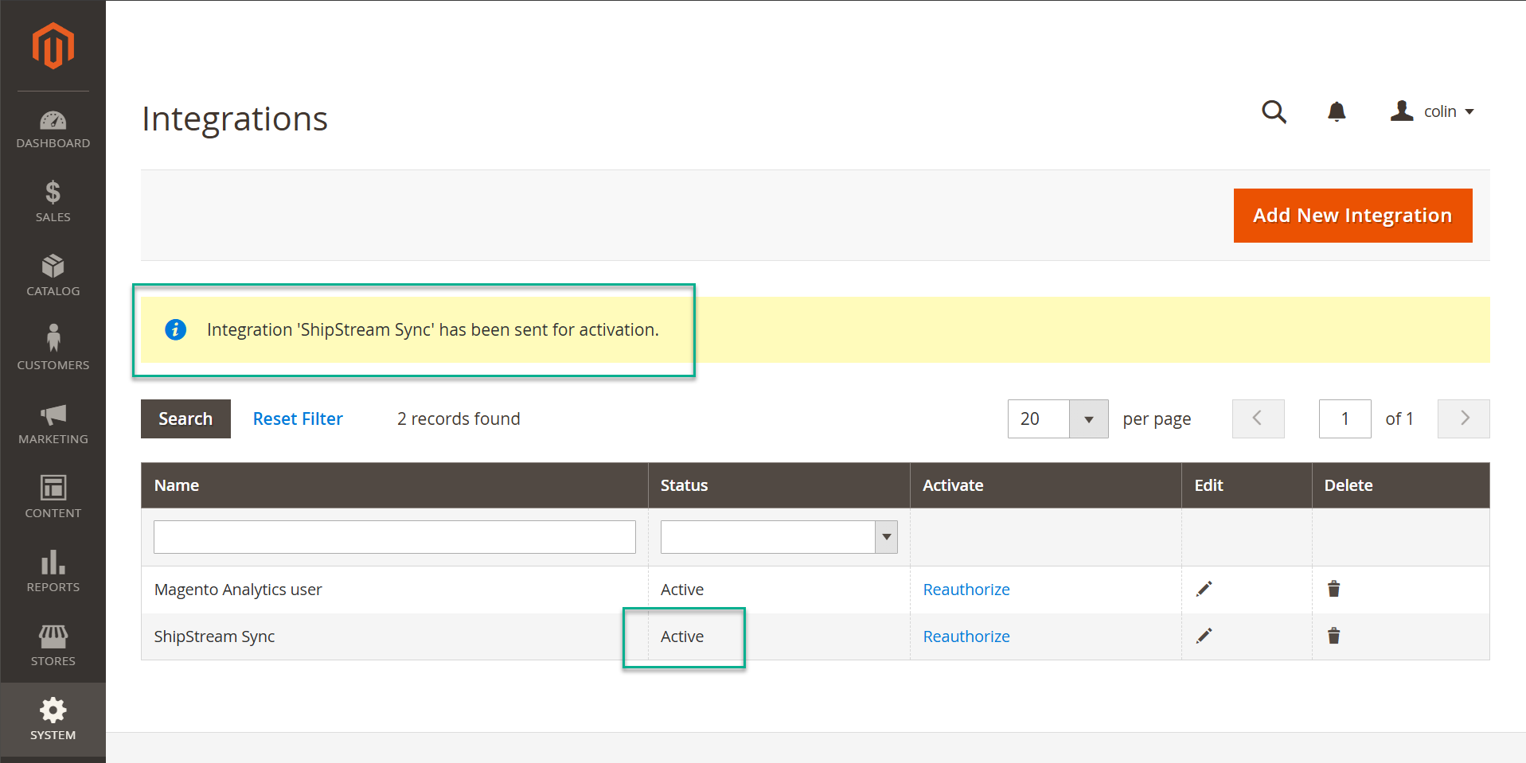Open the Catalog menu in sidebar
Screen dimensions: 1526x763
pyautogui.click(x=53, y=275)
